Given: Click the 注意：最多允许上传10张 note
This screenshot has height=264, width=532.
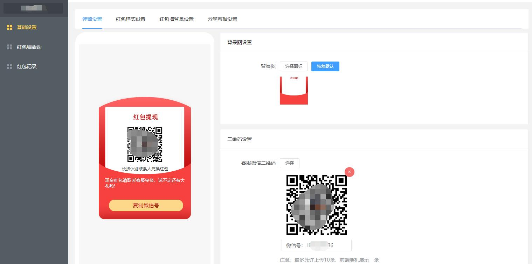Looking at the screenshot, I should point(329,260).
